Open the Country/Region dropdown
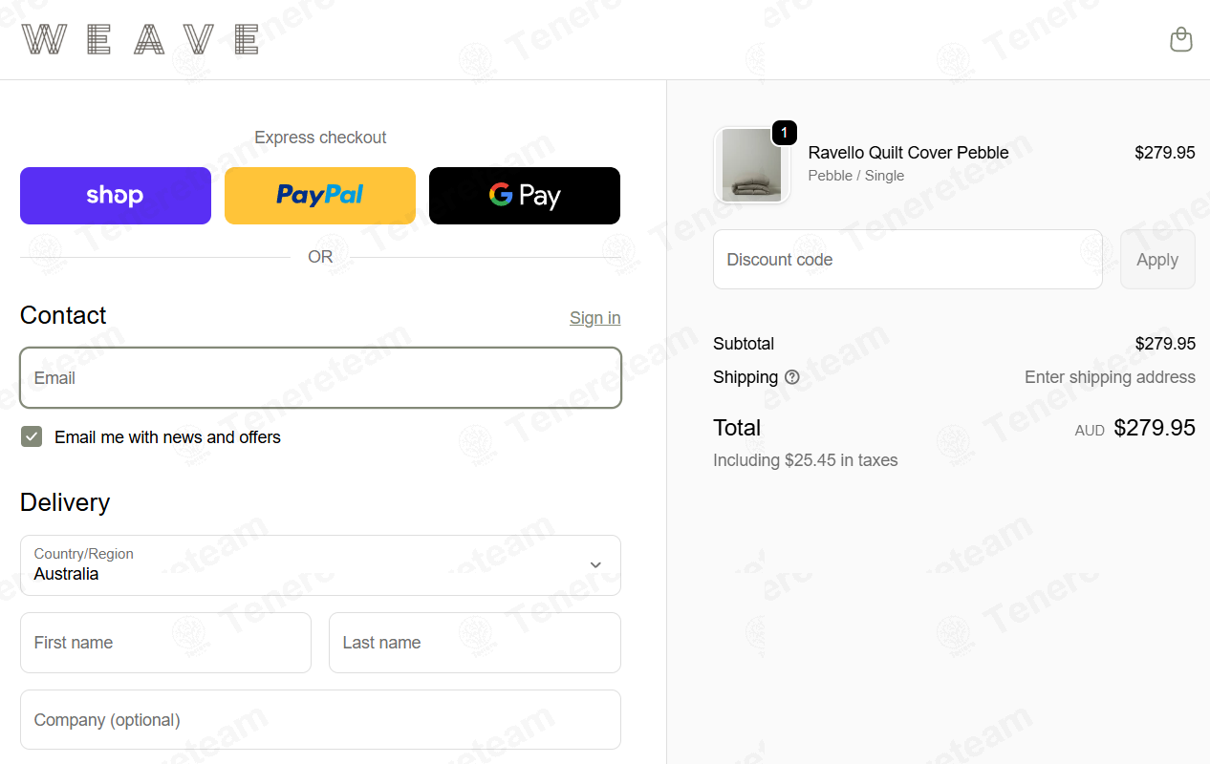 (320, 565)
